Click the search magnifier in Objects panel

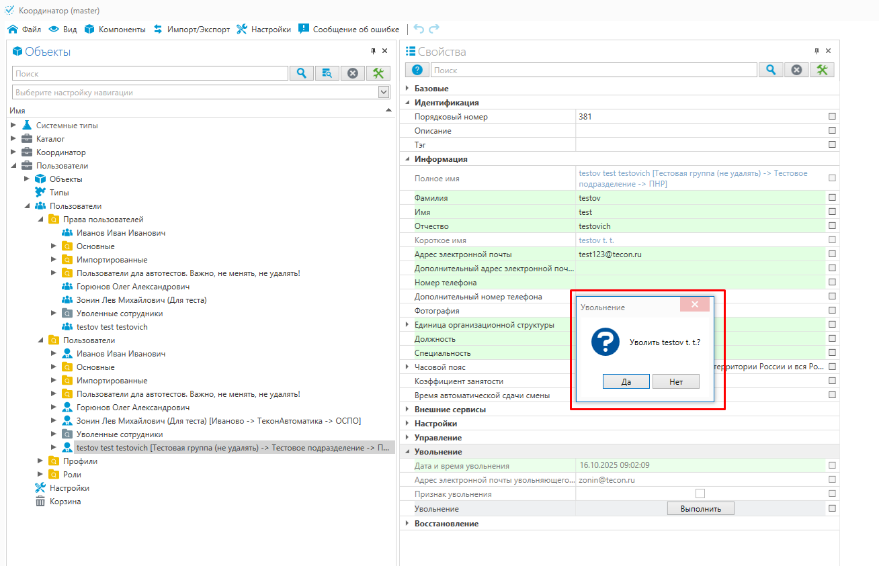302,73
